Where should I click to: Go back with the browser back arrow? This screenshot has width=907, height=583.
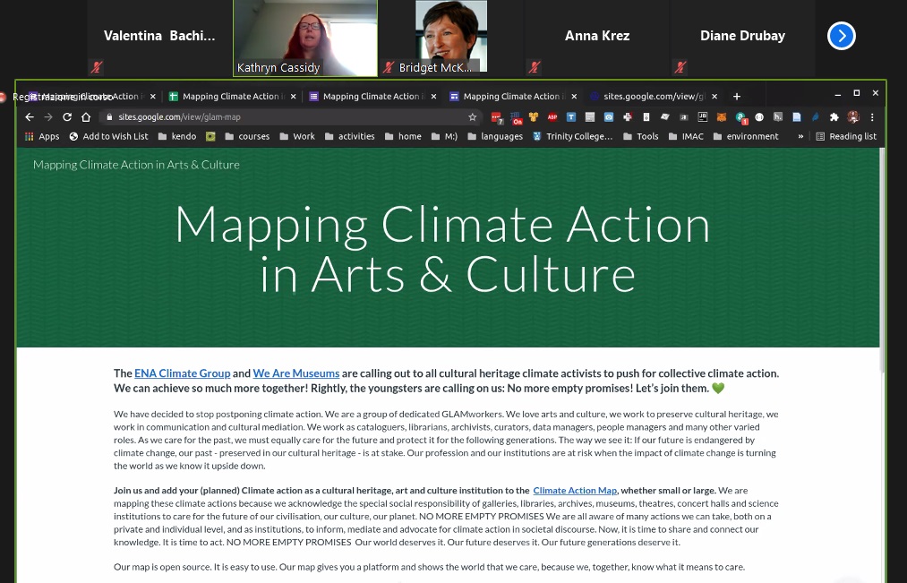30,116
